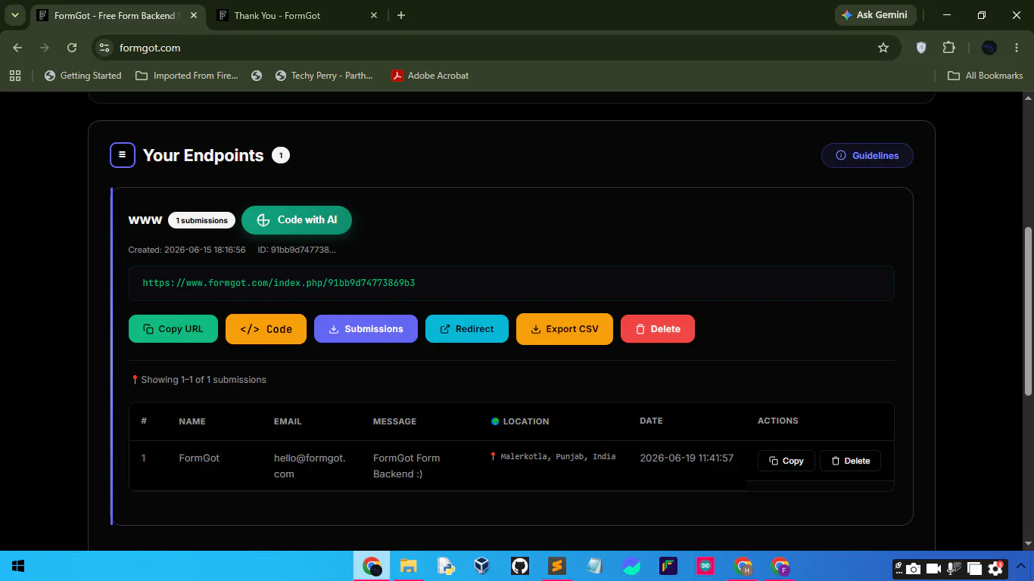Click the 2026-06-19 11:41:57 date cell

point(687,458)
